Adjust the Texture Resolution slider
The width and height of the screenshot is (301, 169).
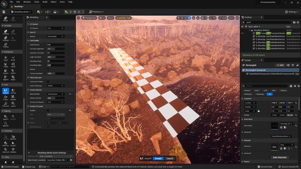(55, 73)
